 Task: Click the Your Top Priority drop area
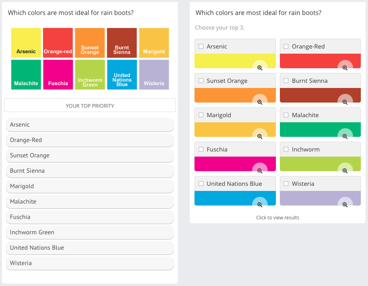[x=90, y=105]
